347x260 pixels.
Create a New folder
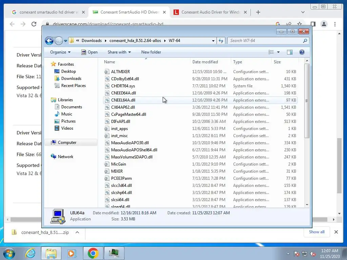pyautogui.click(x=151, y=52)
